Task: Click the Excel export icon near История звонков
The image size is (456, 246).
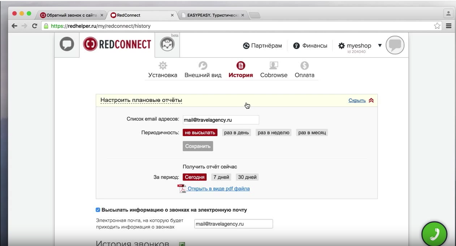Action: 182,244
